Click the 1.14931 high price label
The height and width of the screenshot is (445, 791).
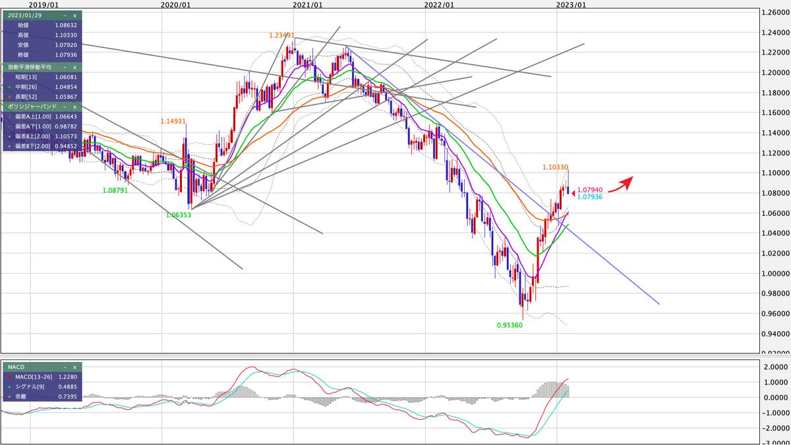click(173, 121)
